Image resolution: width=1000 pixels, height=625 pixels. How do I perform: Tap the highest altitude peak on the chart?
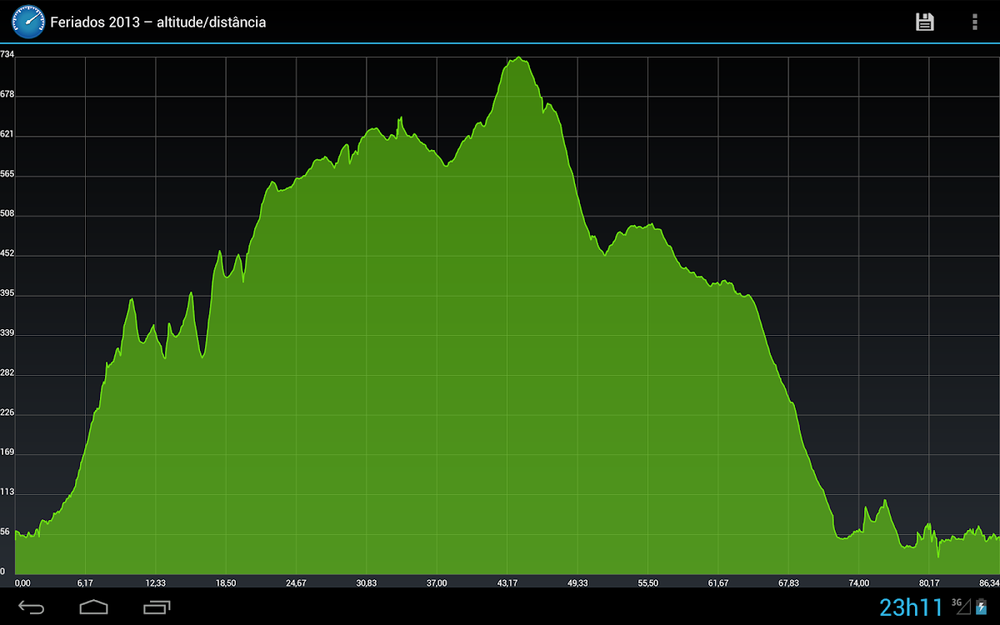(518, 58)
